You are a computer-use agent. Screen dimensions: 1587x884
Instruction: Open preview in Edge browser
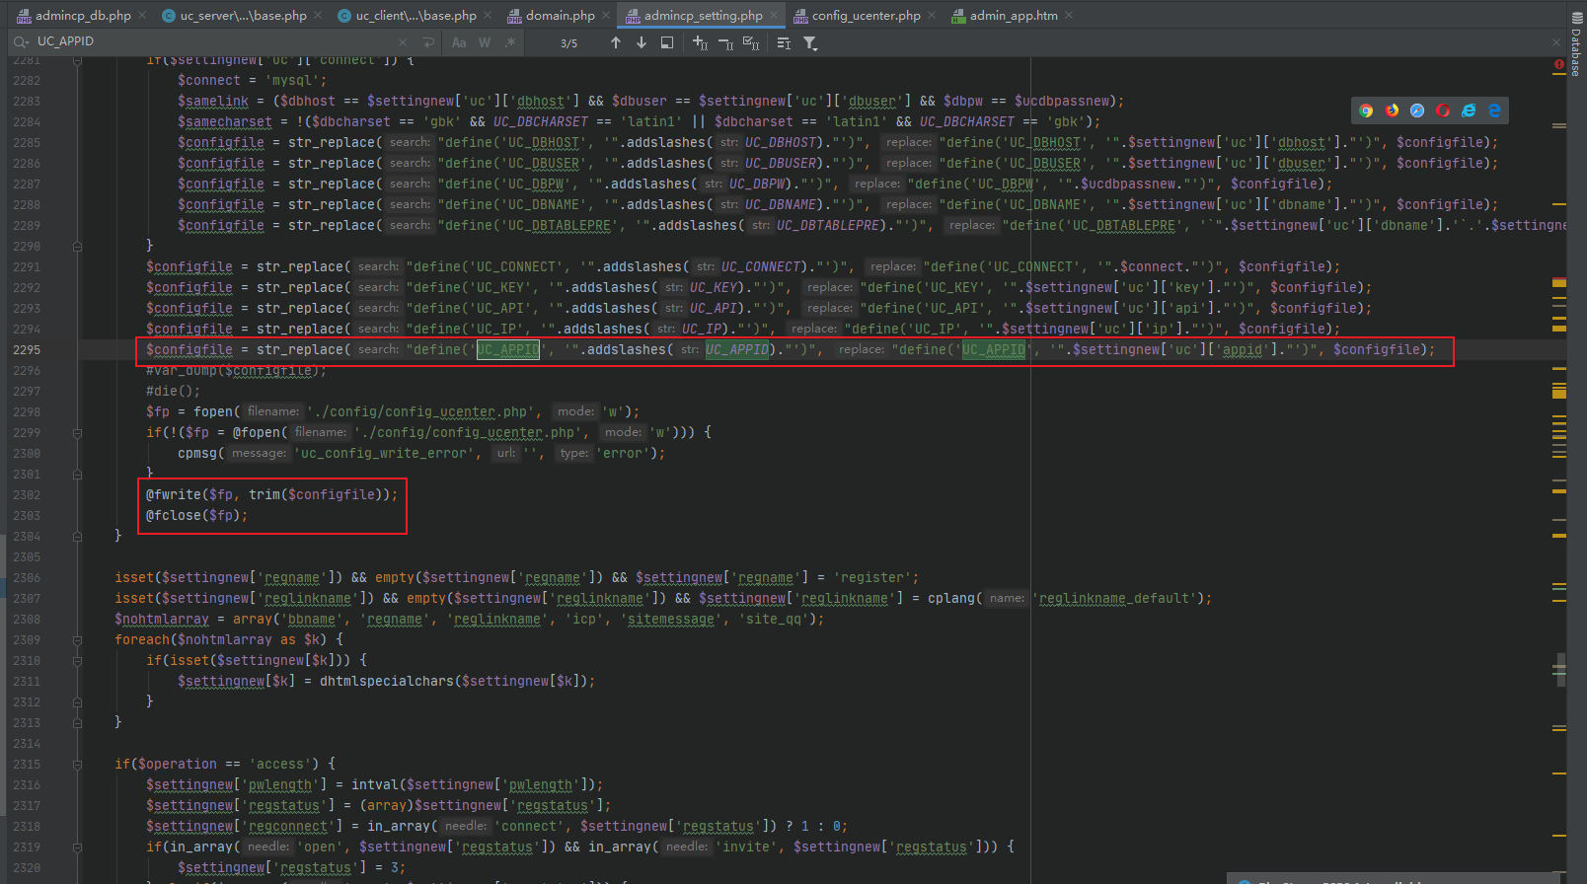[1494, 110]
